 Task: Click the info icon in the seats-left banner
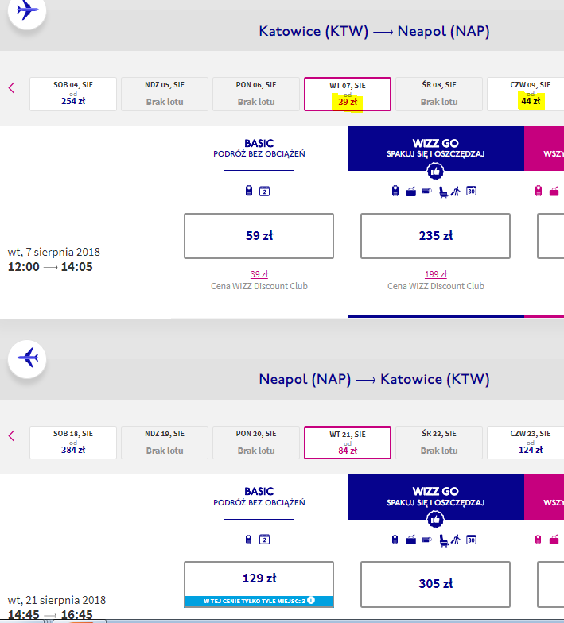tap(311, 601)
